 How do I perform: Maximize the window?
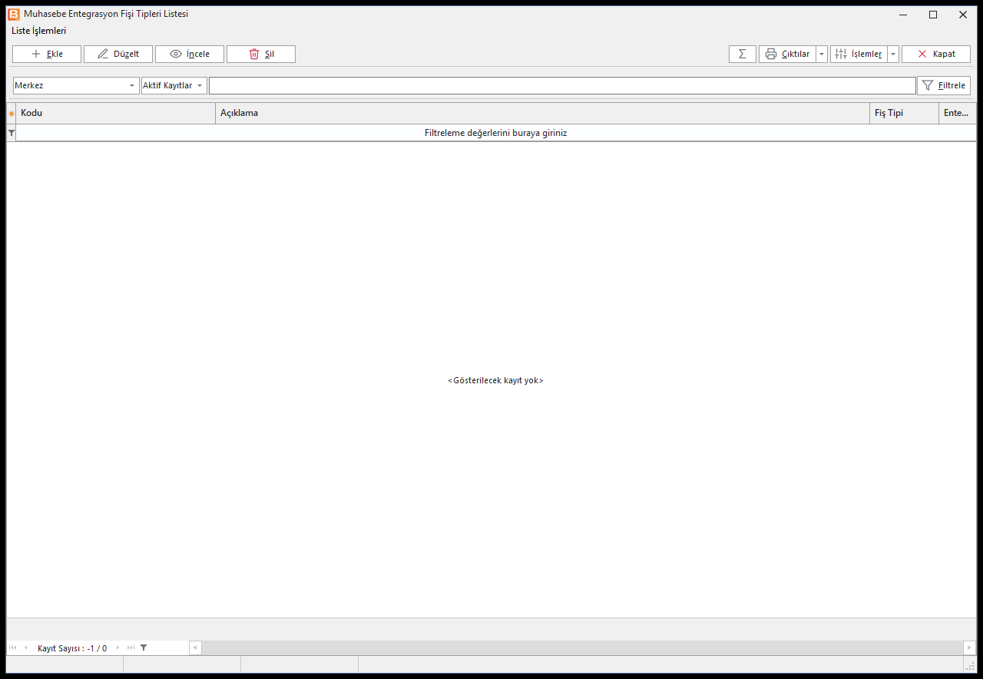(933, 15)
